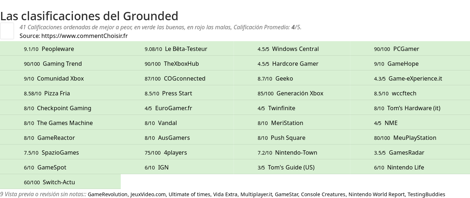The image size is (470, 198).
Task: Open the PCGamer 90/100 review
Action: tap(410, 49)
